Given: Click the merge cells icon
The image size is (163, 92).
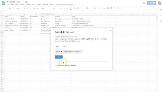Looking at the screenshot, I should [81, 8].
